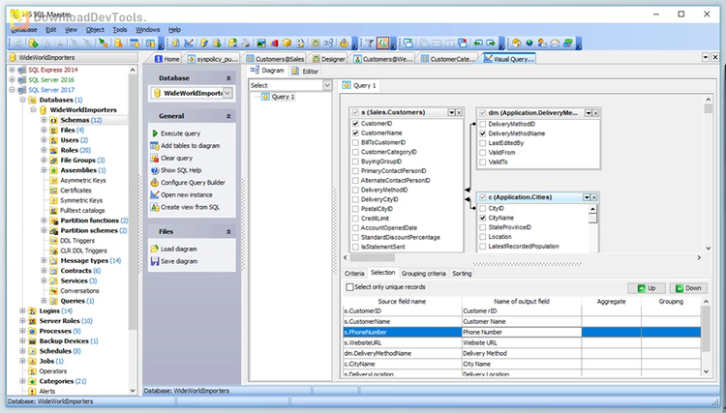Switch to the Home tab

[x=166, y=59]
